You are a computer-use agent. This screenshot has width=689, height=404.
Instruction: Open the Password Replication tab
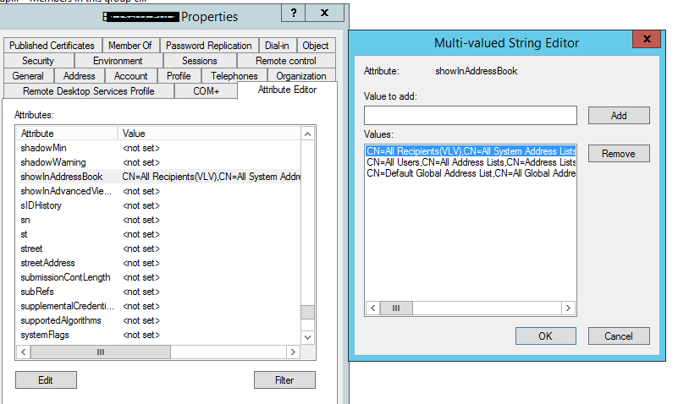209,46
